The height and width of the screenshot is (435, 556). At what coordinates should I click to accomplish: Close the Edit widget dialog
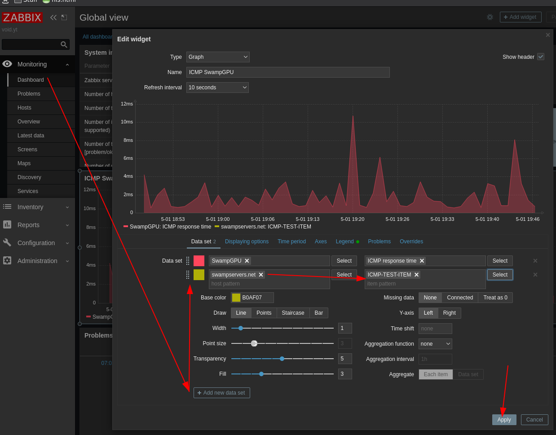click(548, 35)
